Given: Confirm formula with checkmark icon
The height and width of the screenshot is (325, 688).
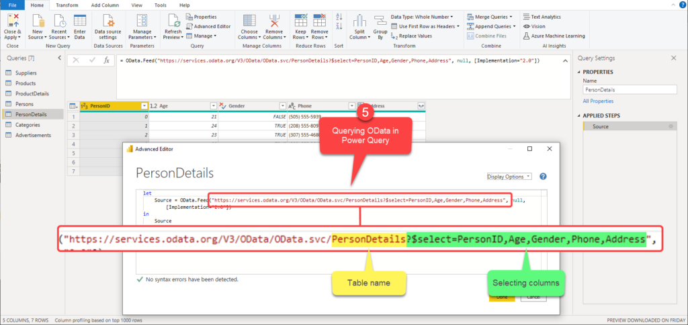Looking at the screenshot, I should pos(91,60).
